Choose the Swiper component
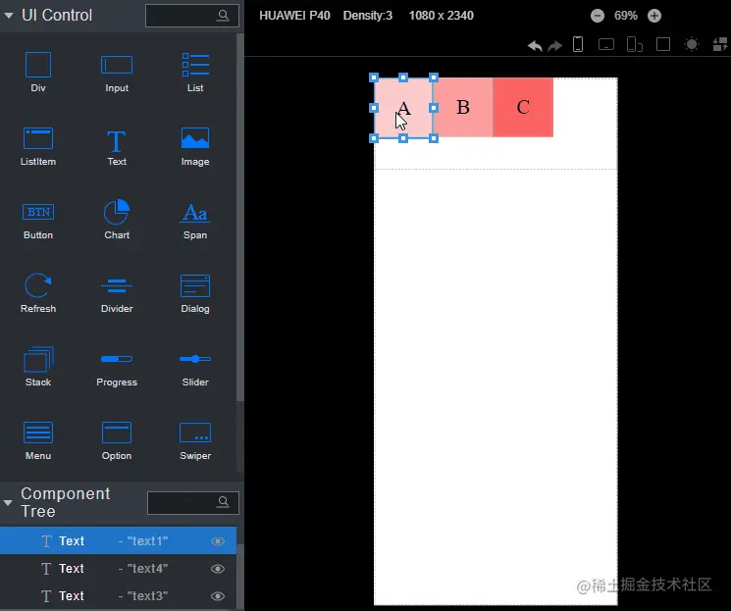The image size is (731, 611). (195, 441)
